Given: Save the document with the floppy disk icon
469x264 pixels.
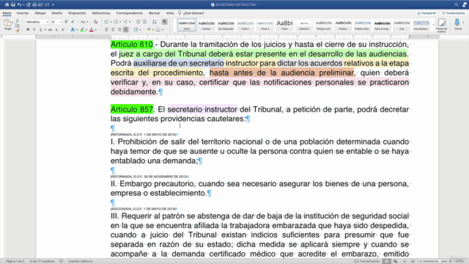Looking at the screenshot, I should point(13,5).
